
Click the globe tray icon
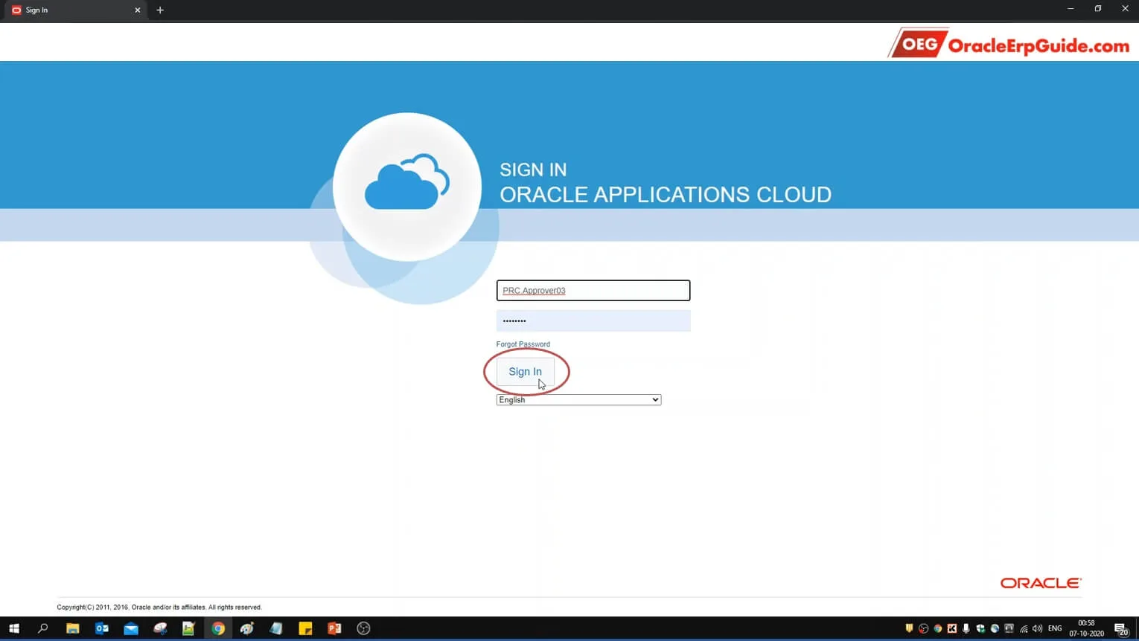(995, 628)
